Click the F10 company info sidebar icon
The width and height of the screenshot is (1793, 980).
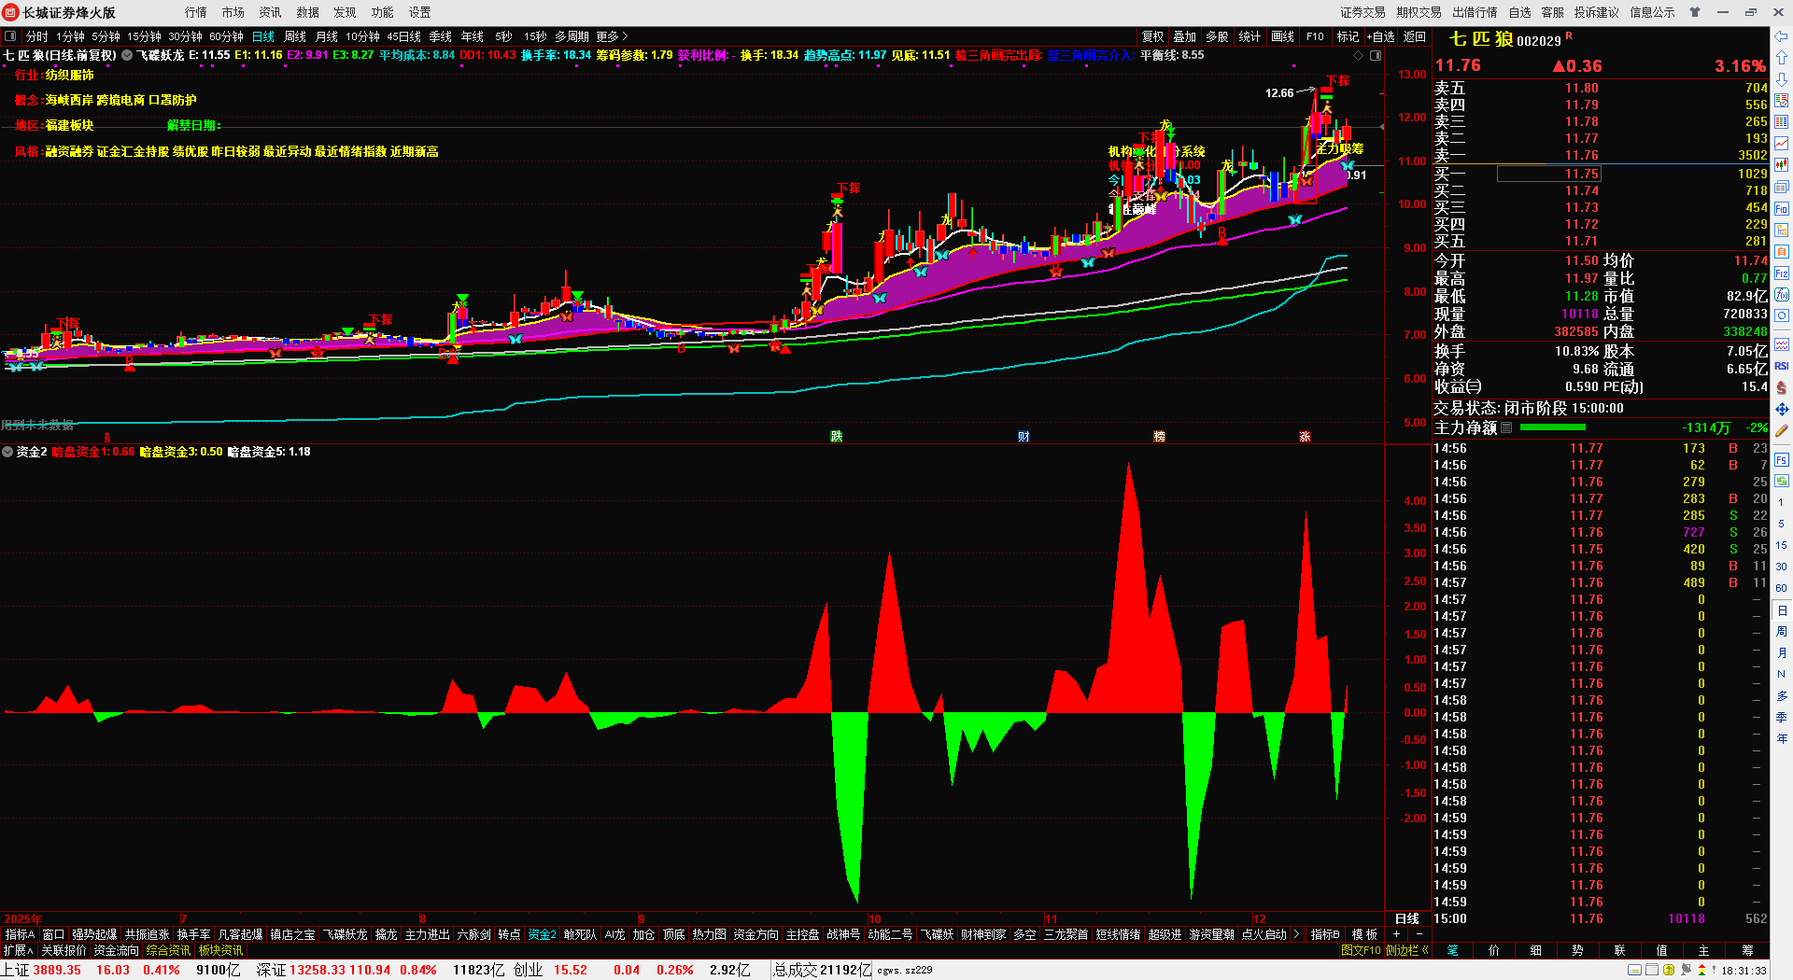pos(1782,209)
